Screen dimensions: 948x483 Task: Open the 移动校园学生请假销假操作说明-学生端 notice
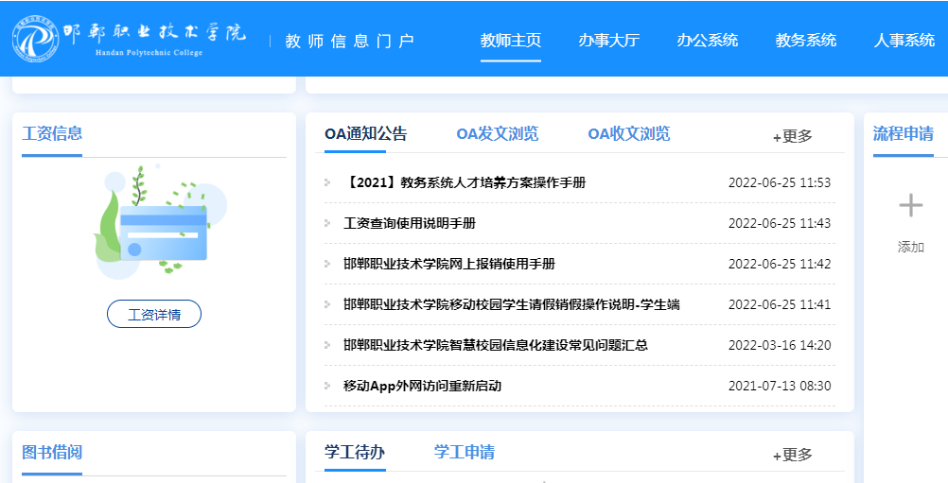[x=512, y=304]
